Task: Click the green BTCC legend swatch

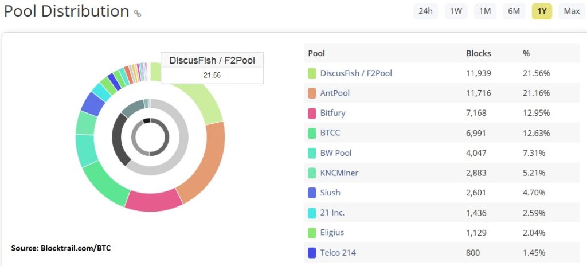Action: coord(312,134)
